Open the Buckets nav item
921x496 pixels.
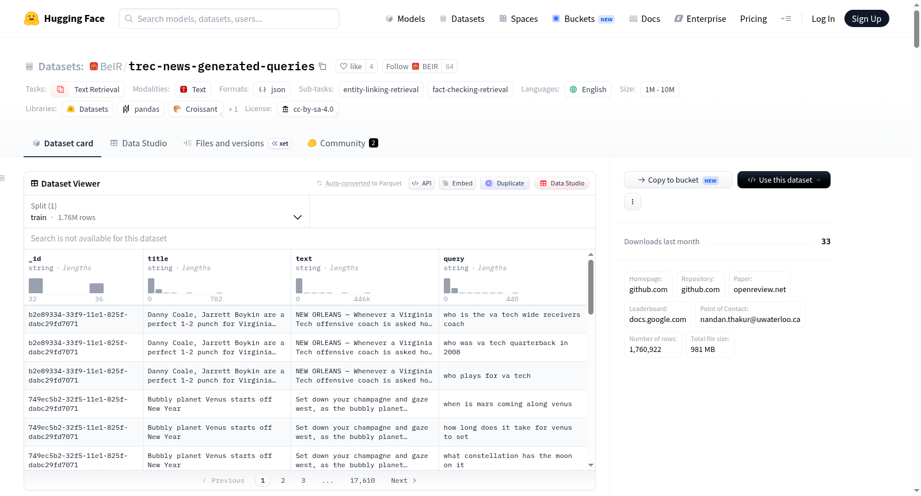583,18
